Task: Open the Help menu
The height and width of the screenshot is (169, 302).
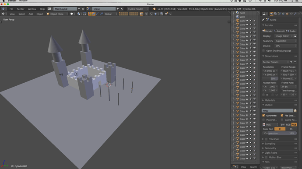Action: [x=42, y=9]
